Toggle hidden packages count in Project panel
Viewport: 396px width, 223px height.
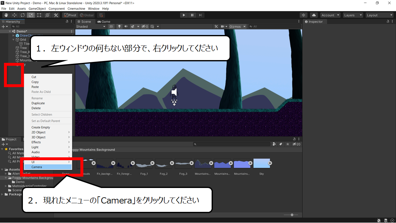296,144
